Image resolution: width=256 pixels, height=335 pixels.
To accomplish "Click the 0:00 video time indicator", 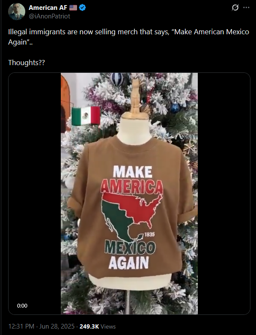I will coord(22,306).
